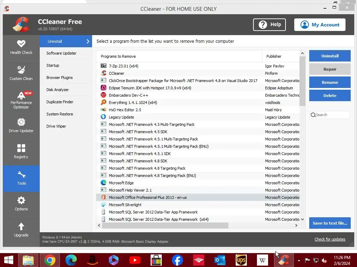Open the Software Updater tool
This screenshot has width=357, height=267.
[x=66, y=53]
